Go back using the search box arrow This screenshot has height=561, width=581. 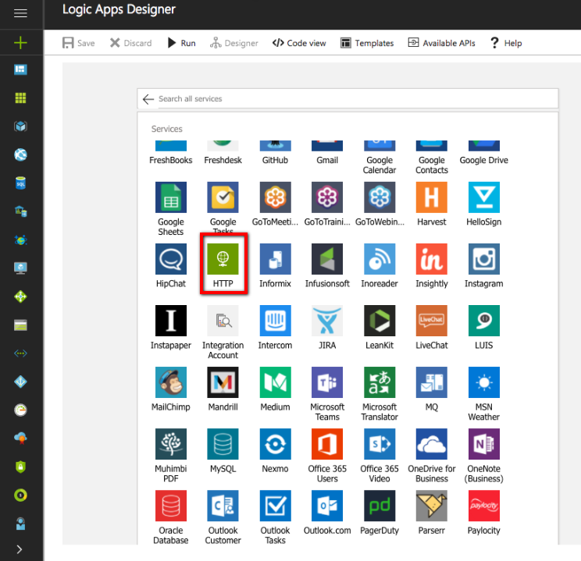coord(148,99)
